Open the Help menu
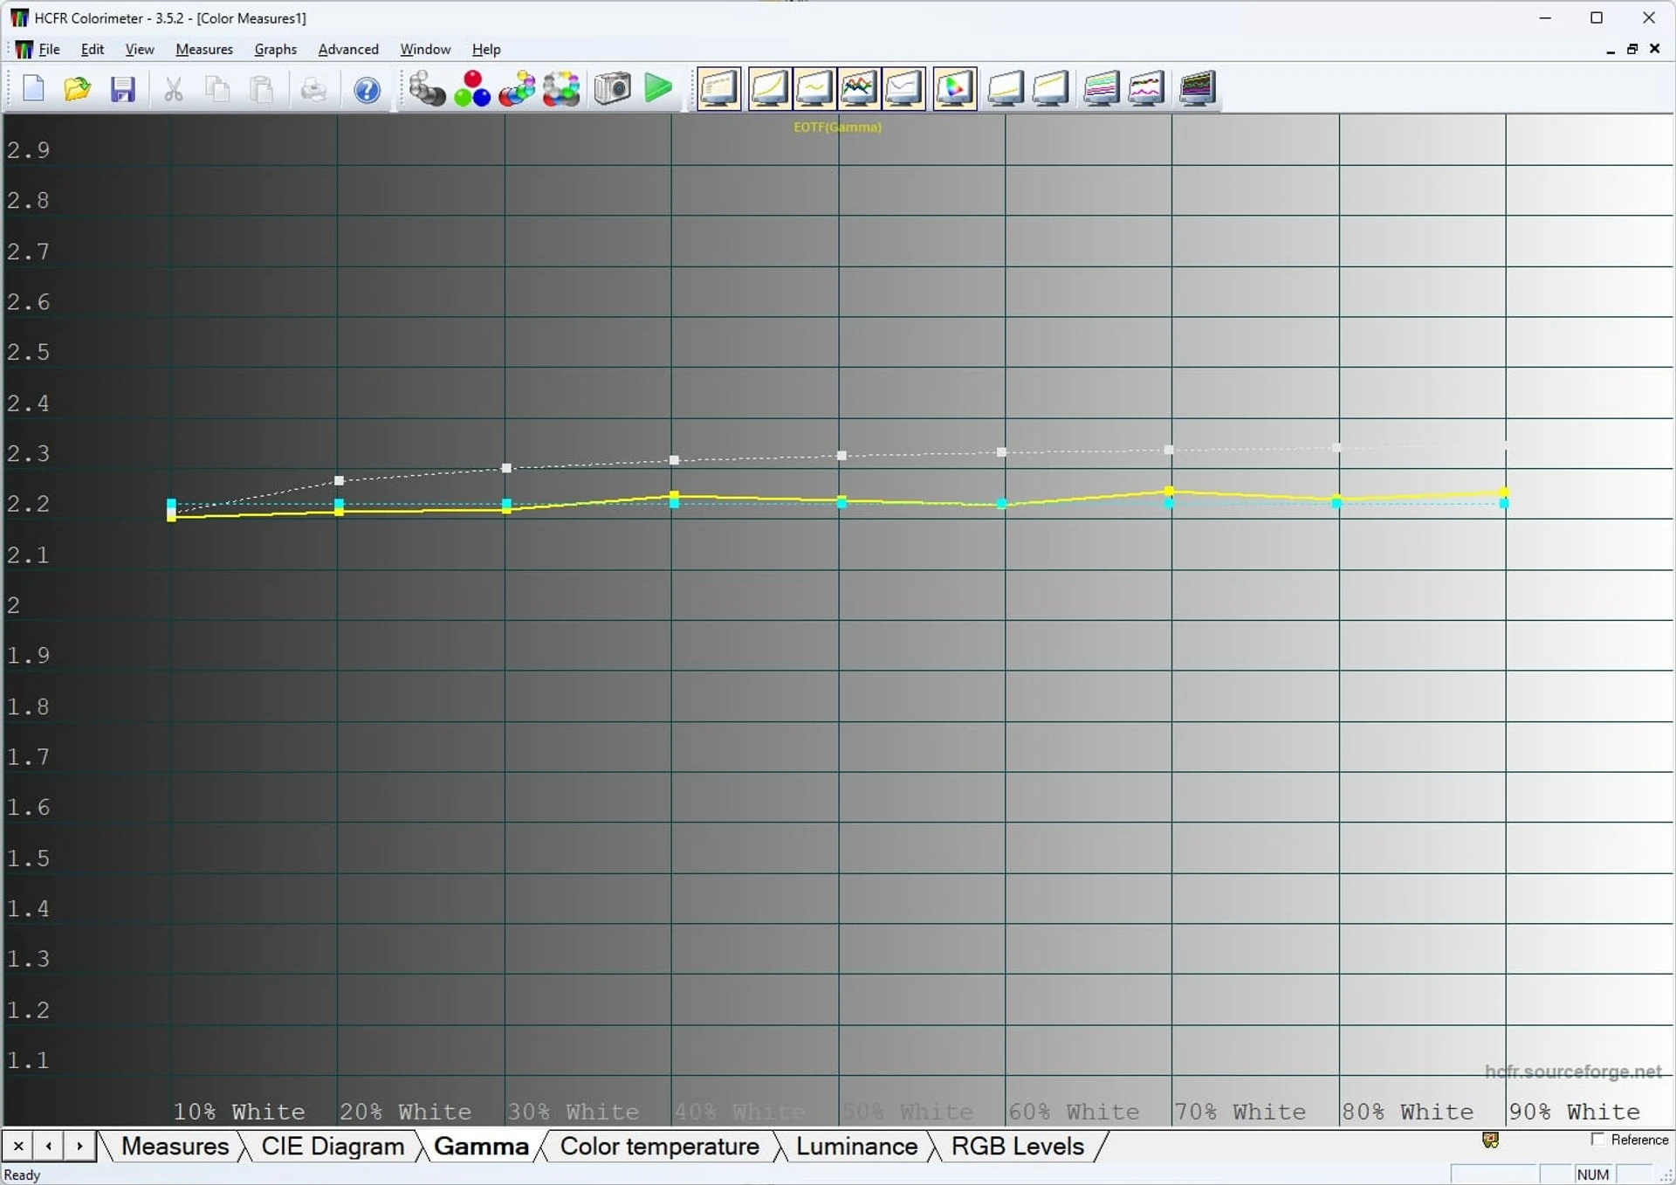 (x=486, y=49)
